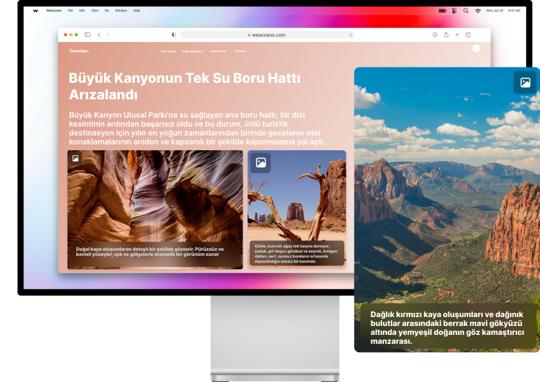The height and width of the screenshot is (382, 540).
Task: Open Spotlight search in the menu bar
Action: click(465, 11)
